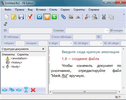Select the <history> tree node
The width and height of the screenshot is (126, 100).
coord(16,62)
